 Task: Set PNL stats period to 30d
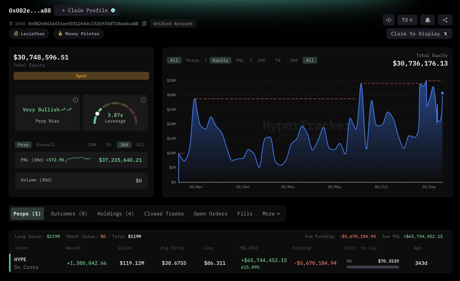(124, 145)
